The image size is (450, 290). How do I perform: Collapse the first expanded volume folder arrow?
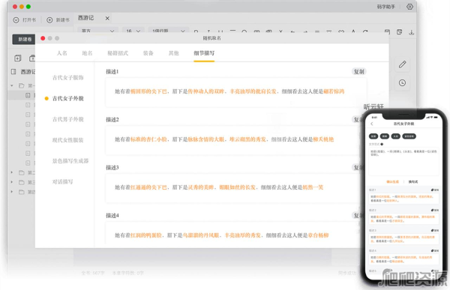(12, 85)
